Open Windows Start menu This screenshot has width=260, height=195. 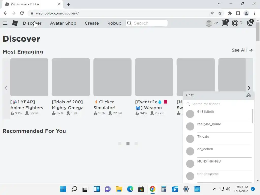coord(63,189)
